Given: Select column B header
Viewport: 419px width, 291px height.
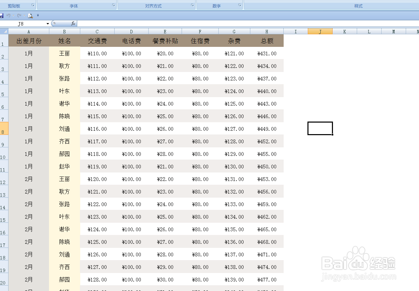Looking at the screenshot, I should pos(65,32).
